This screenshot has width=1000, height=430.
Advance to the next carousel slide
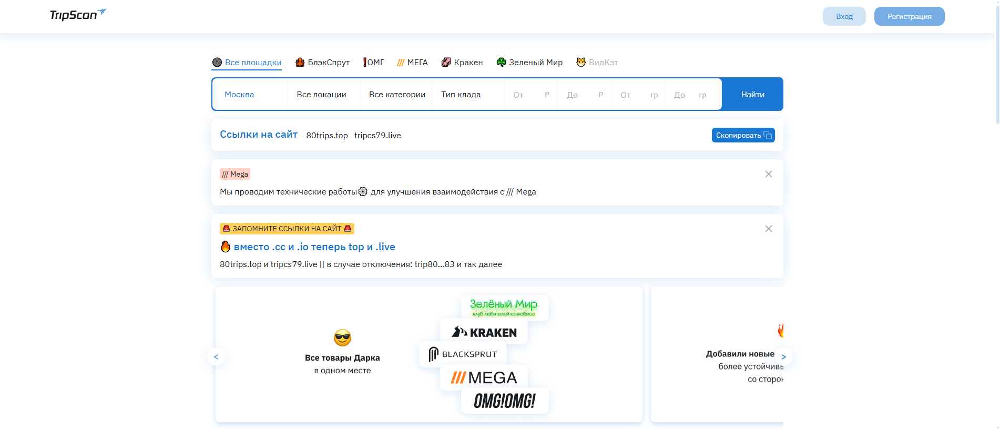783,356
